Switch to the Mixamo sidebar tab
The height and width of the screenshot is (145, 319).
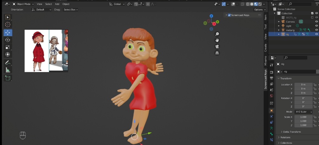[265, 61]
